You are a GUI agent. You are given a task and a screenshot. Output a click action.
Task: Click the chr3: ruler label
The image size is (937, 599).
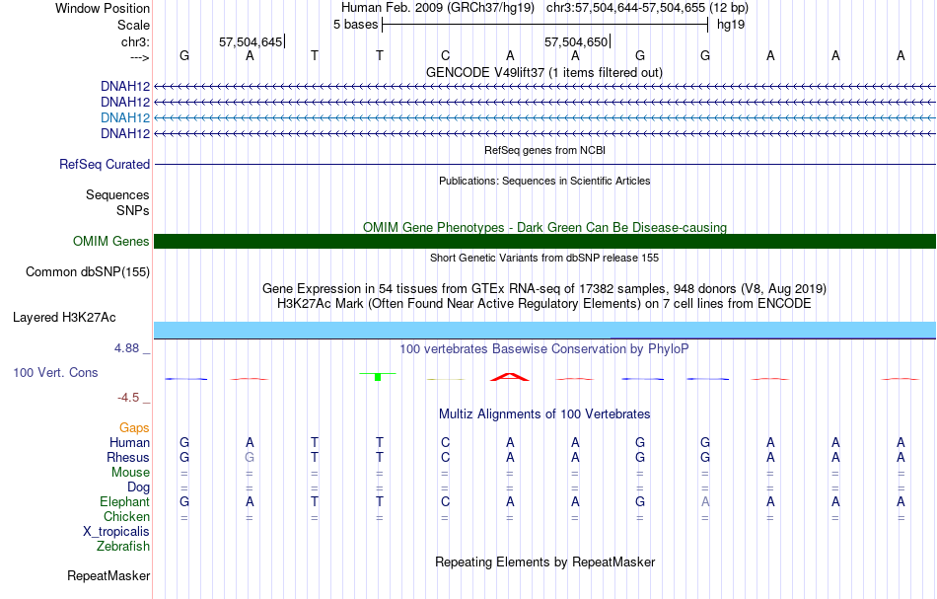click(x=135, y=41)
